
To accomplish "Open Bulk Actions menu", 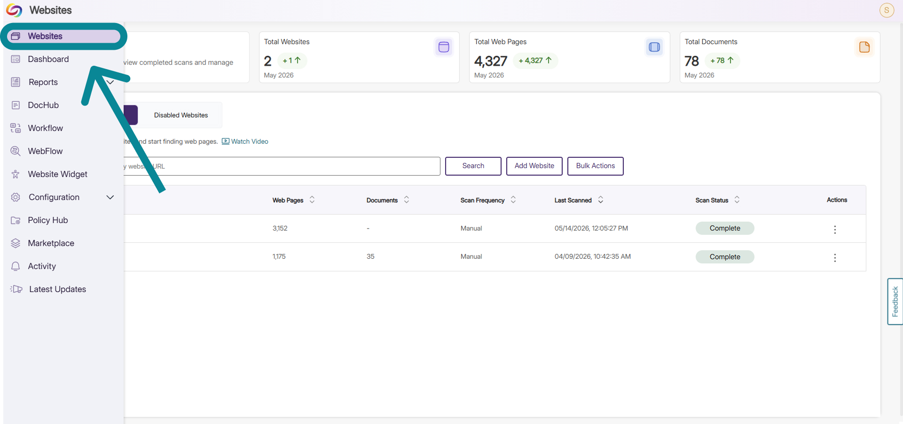I will click(x=596, y=166).
